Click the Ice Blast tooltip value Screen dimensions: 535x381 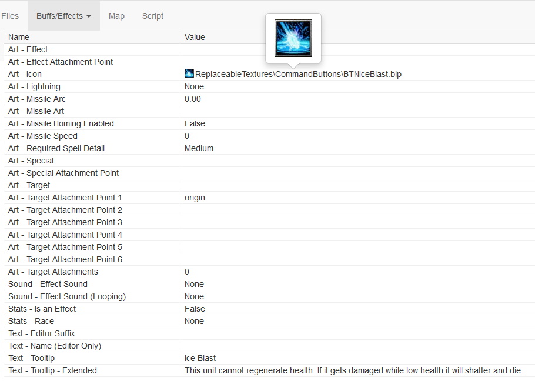tap(200, 358)
